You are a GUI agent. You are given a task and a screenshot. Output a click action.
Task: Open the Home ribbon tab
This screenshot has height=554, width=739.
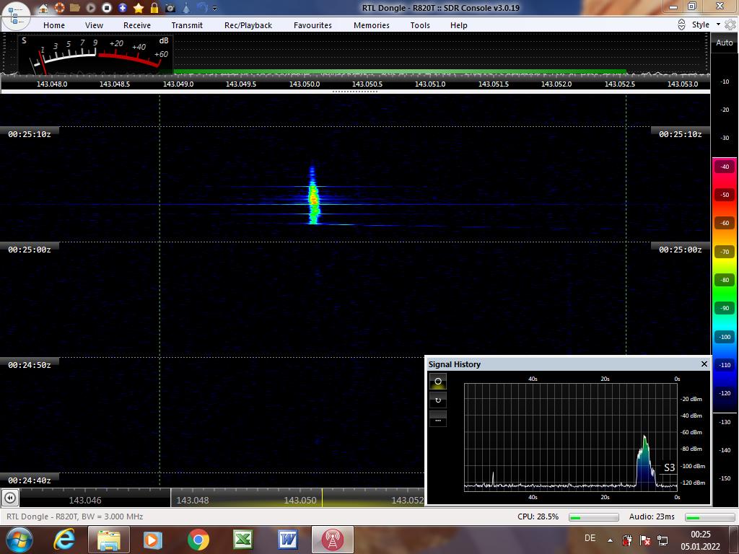point(54,25)
